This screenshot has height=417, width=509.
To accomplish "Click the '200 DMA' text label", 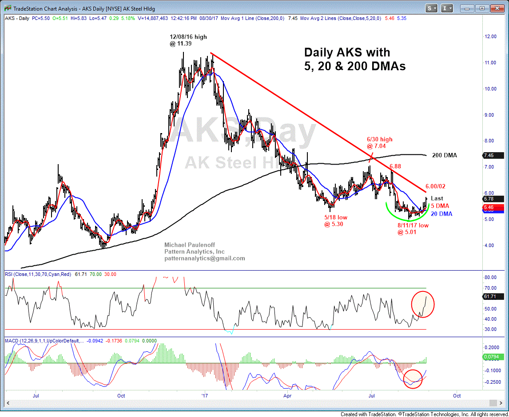I will click(x=445, y=155).
